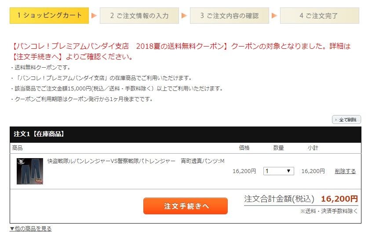Open the product thumbnail of the pants
The height and width of the screenshot is (242, 372).
coord(30,171)
